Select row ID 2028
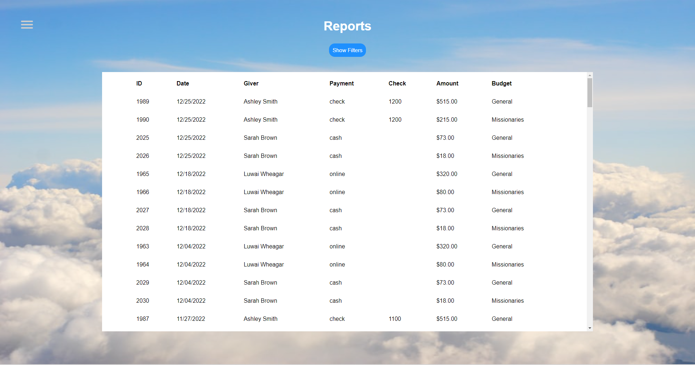Screen dimensions: 695x365 click(344, 228)
